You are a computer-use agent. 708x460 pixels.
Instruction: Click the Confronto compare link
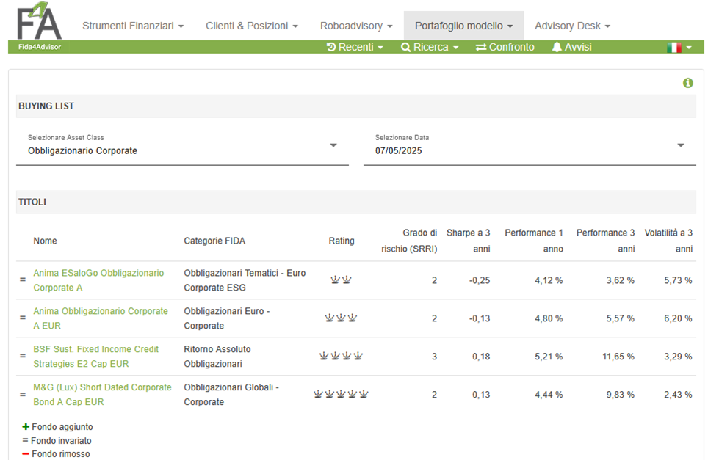pos(505,48)
